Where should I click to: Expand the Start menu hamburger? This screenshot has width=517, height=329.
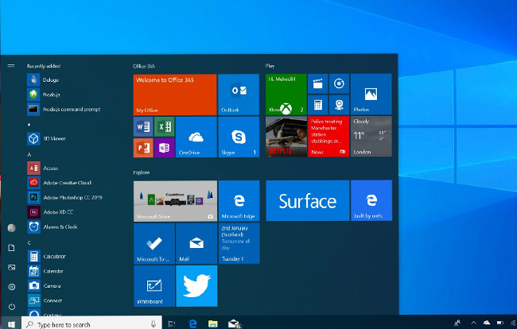[x=11, y=65]
